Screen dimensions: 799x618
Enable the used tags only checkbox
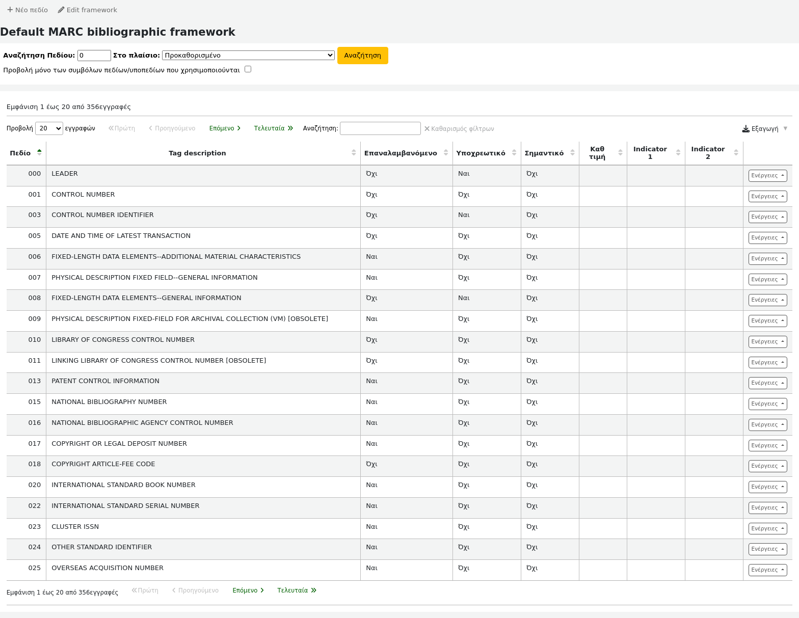[248, 69]
